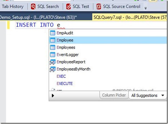Click the EmpAudit table icon
Image resolution: width=168 pixels, height=124 pixels.
[52, 33]
